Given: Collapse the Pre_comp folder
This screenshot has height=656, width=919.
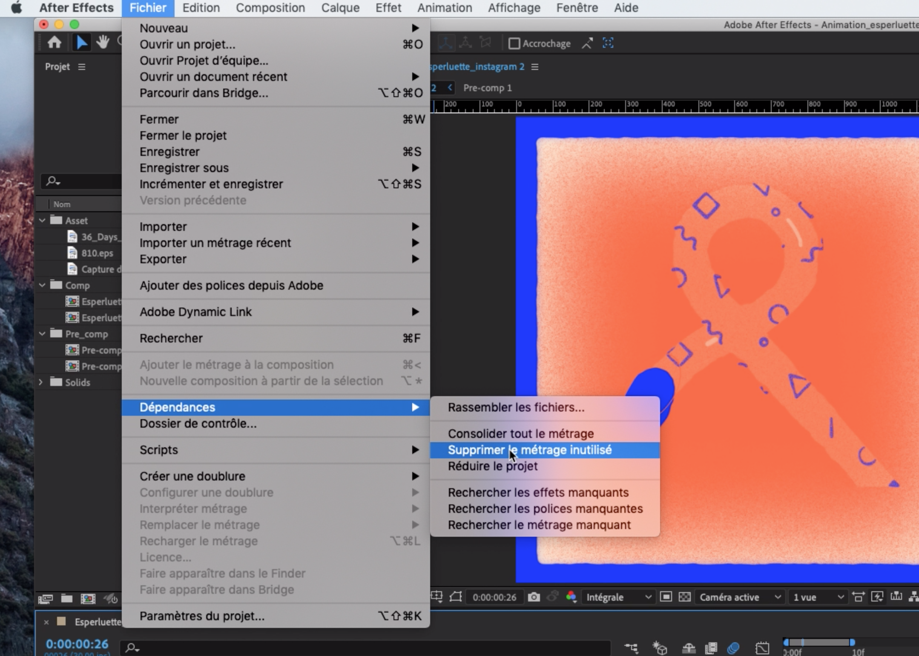Looking at the screenshot, I should pyautogui.click(x=42, y=334).
